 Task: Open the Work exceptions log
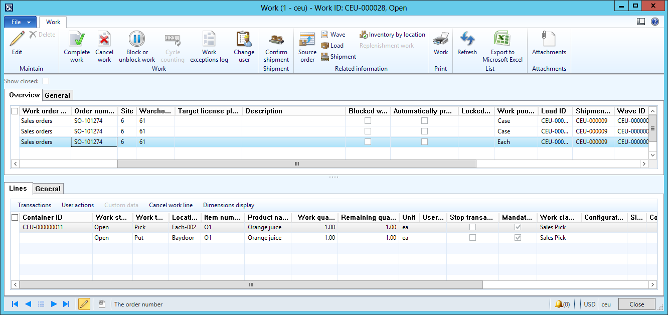(209, 40)
